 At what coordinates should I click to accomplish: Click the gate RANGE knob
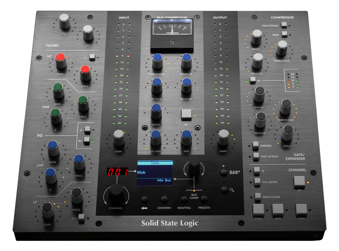click(x=259, y=94)
